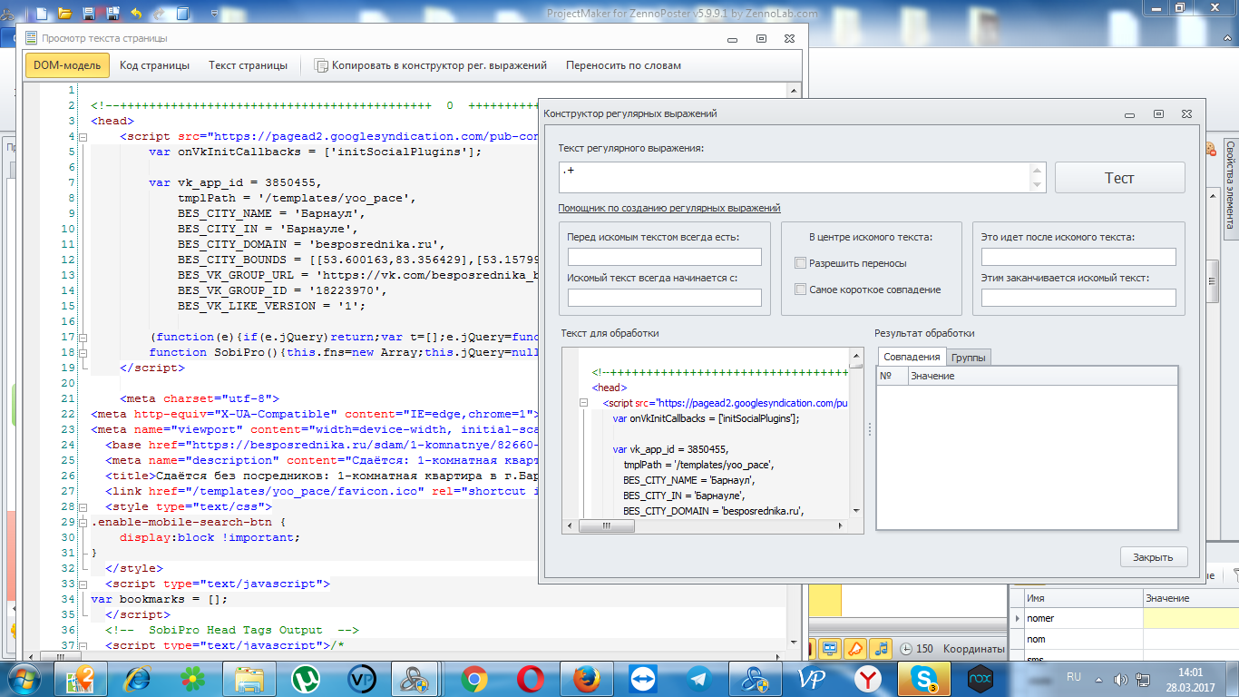
Task: Toggle Переносить по словам word wrap
Action: [x=623, y=65]
